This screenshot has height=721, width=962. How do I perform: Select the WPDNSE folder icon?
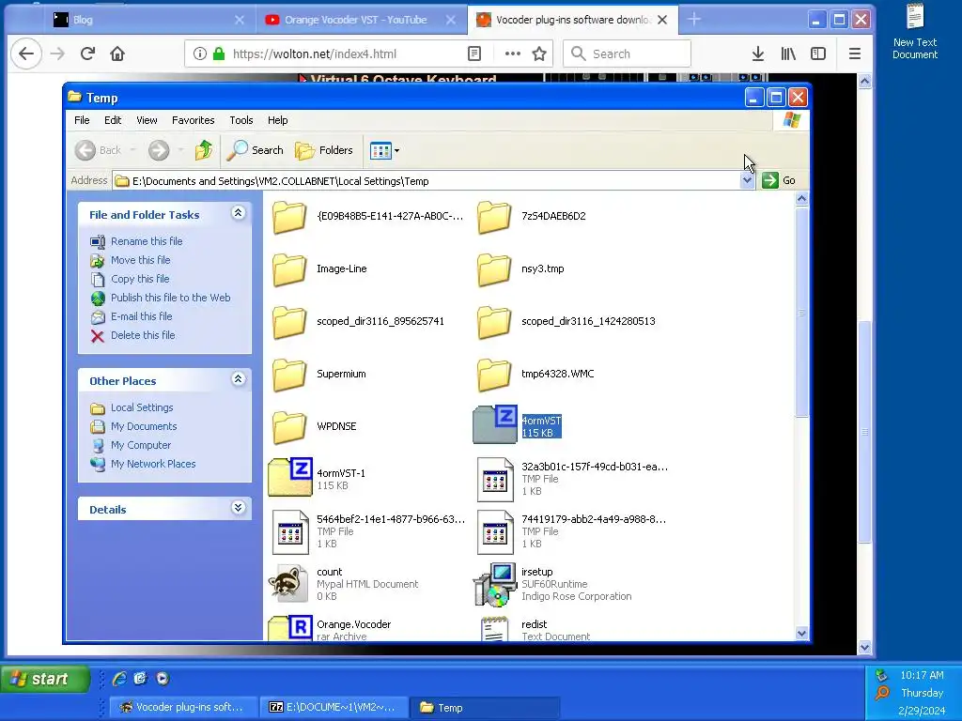click(x=289, y=427)
